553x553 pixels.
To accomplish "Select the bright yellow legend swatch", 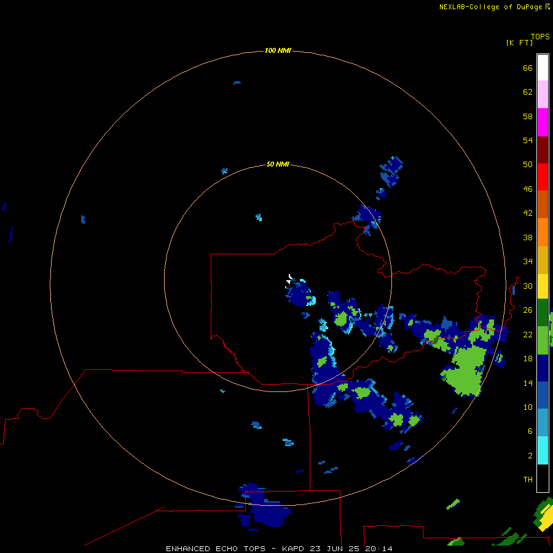I will click(543, 286).
